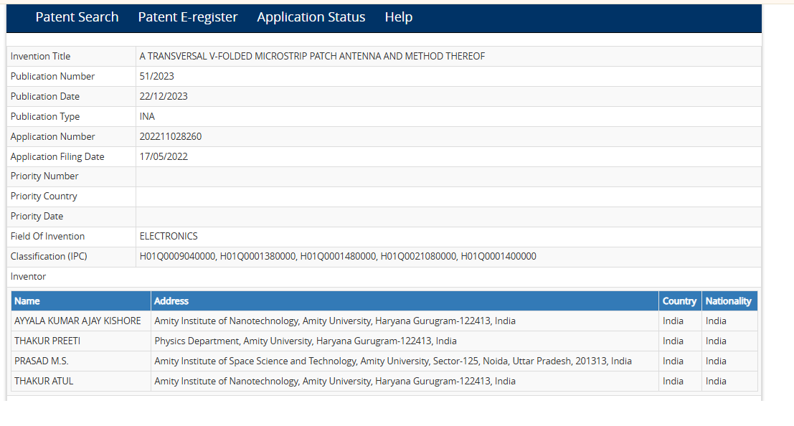The image size is (794, 426).
Task: Click publication date 22/12/2023
Action: (164, 96)
